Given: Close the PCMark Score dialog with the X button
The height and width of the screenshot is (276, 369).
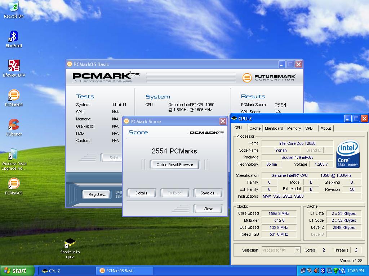Looking at the screenshot, I should 223,121.
